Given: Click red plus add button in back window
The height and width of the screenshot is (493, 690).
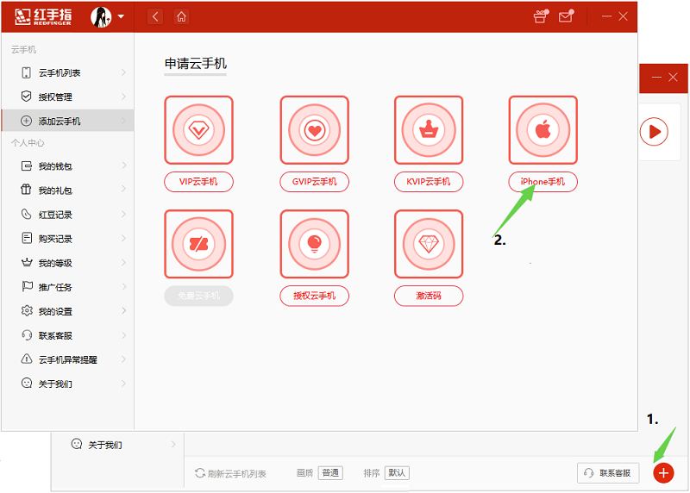Looking at the screenshot, I should (x=663, y=473).
